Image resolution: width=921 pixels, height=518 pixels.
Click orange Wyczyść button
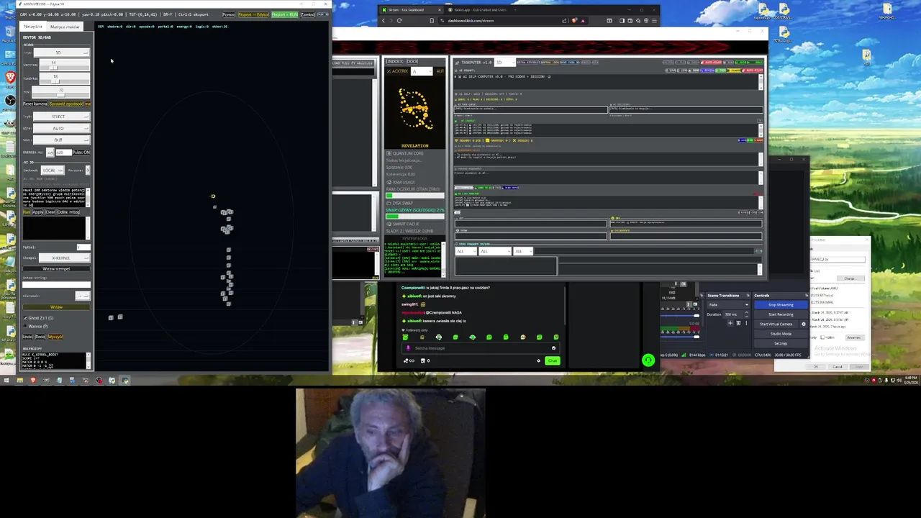(55, 337)
